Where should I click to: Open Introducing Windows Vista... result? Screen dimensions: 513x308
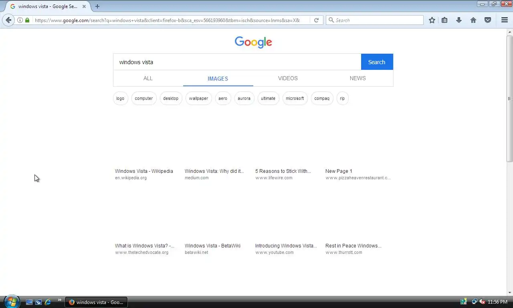(x=286, y=246)
